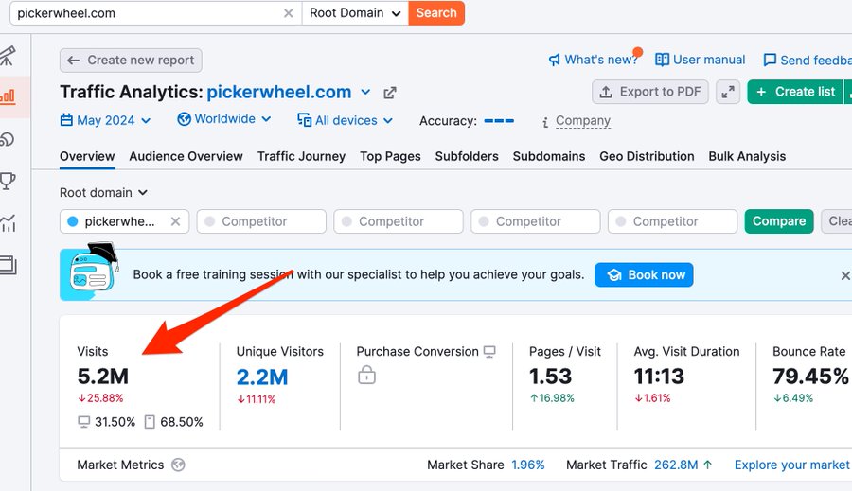Viewport: 852px width, 491px height.
Task: Click the stacked windows sidebar icon
Action: click(8, 265)
